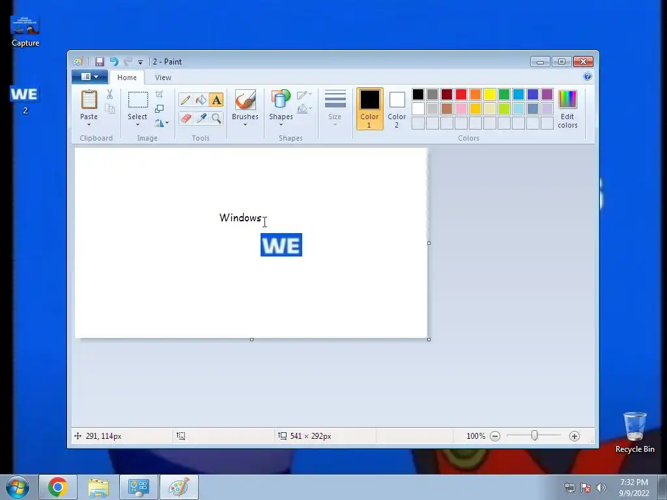Click the Crop icon in Image group
Viewport: 667px width, 500px height.
point(159,94)
